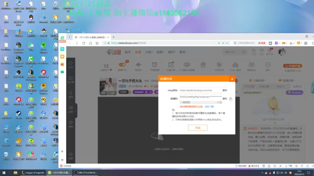Click the Douyu logo
Screen dimensions: 314x176
pyautogui.click(x=114, y=52)
